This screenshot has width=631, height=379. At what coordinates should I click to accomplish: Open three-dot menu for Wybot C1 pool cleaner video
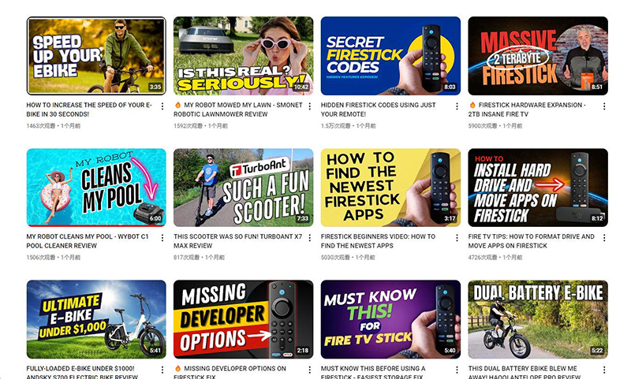(162, 237)
